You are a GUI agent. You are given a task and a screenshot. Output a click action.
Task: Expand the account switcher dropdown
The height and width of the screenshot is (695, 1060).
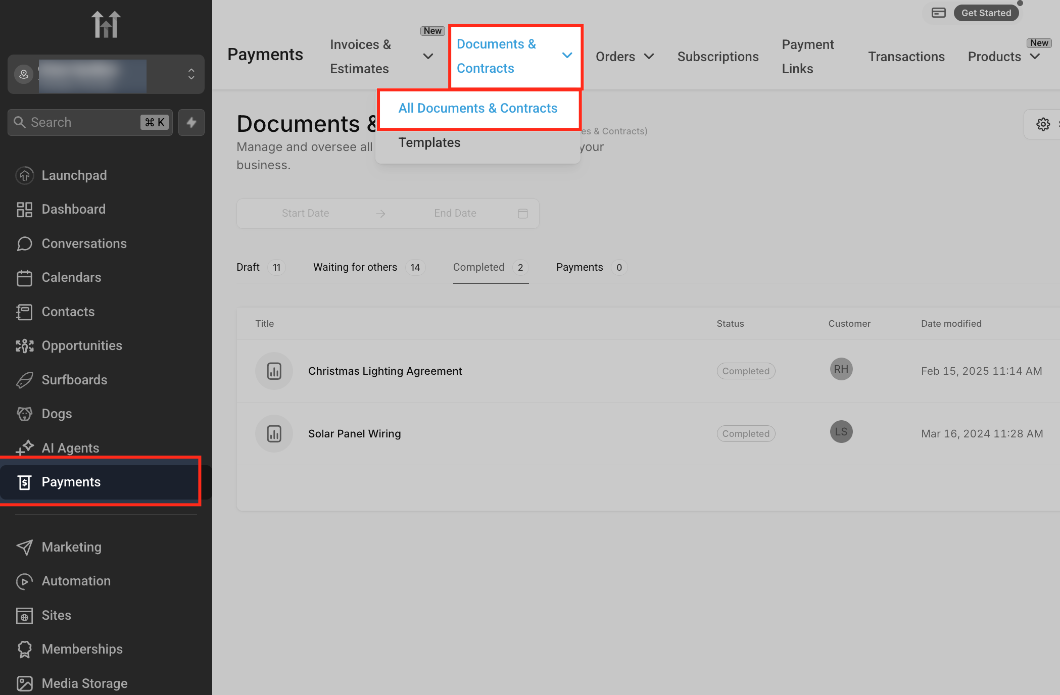point(191,74)
